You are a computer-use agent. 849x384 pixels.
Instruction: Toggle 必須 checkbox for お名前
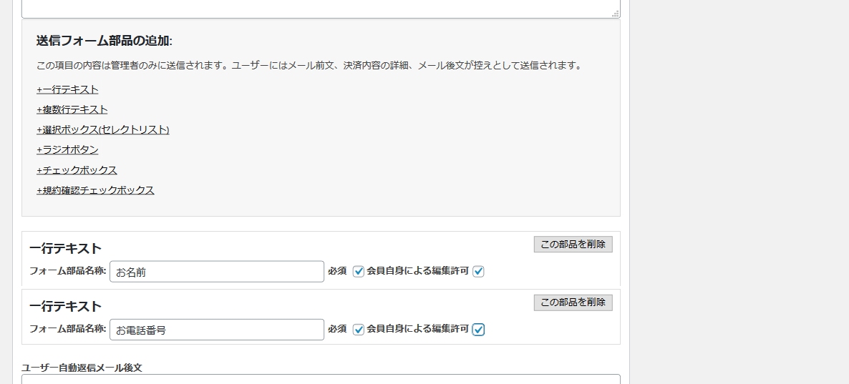359,272
